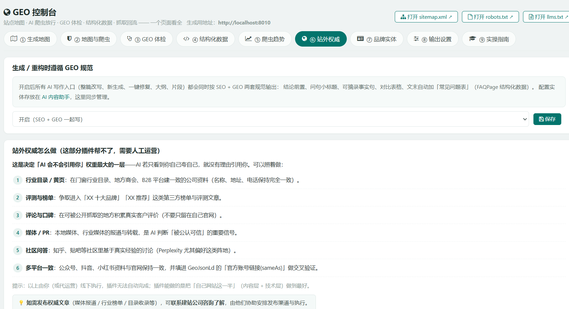Click the 生成 / 重构时遵循 GEO 规范 heading

point(53,68)
